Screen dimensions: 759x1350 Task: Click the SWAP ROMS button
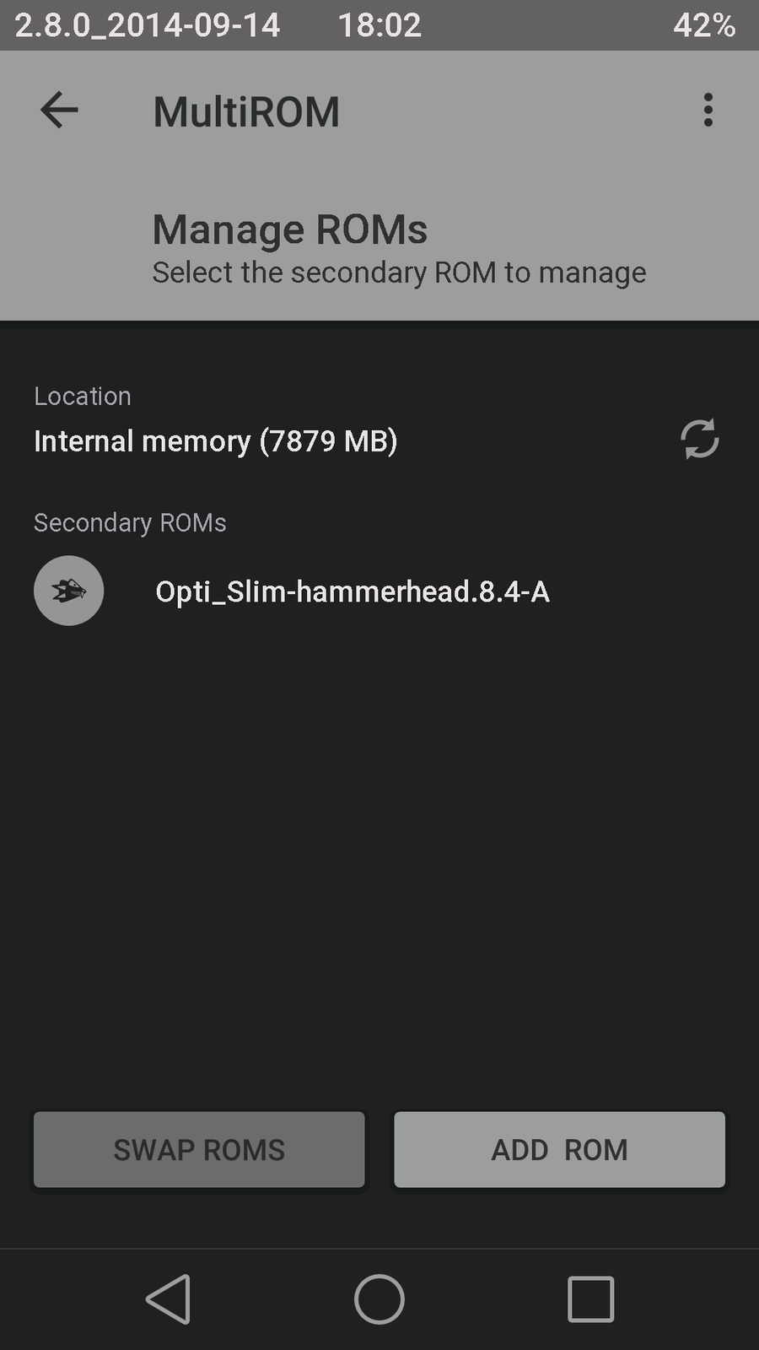[199, 1149]
